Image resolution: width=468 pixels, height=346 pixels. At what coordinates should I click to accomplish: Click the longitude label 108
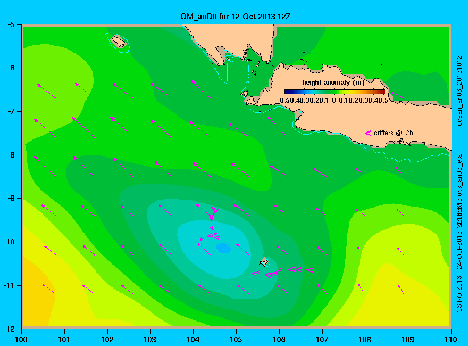pos(365,340)
